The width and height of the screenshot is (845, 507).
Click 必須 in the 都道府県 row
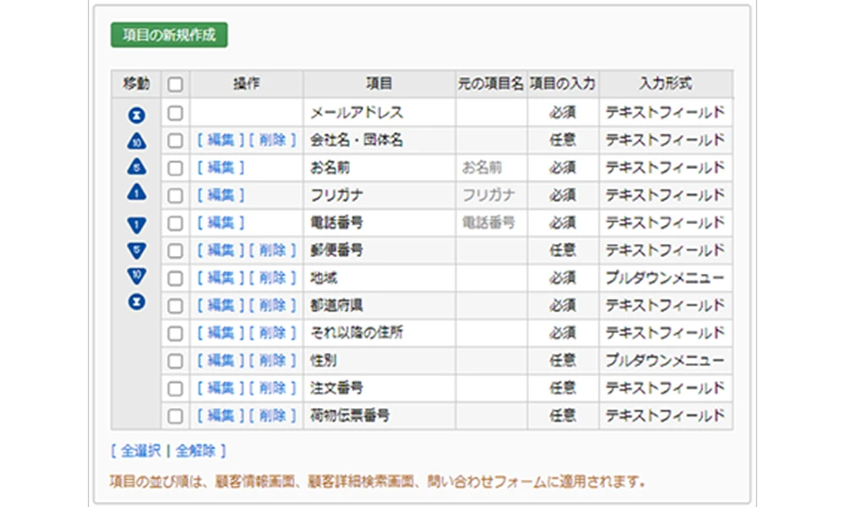(x=563, y=306)
